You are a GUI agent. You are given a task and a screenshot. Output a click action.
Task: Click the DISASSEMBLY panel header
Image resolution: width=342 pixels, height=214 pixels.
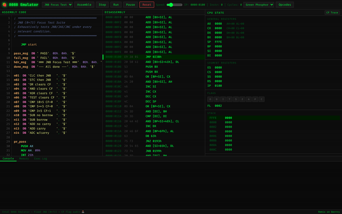[154, 12]
